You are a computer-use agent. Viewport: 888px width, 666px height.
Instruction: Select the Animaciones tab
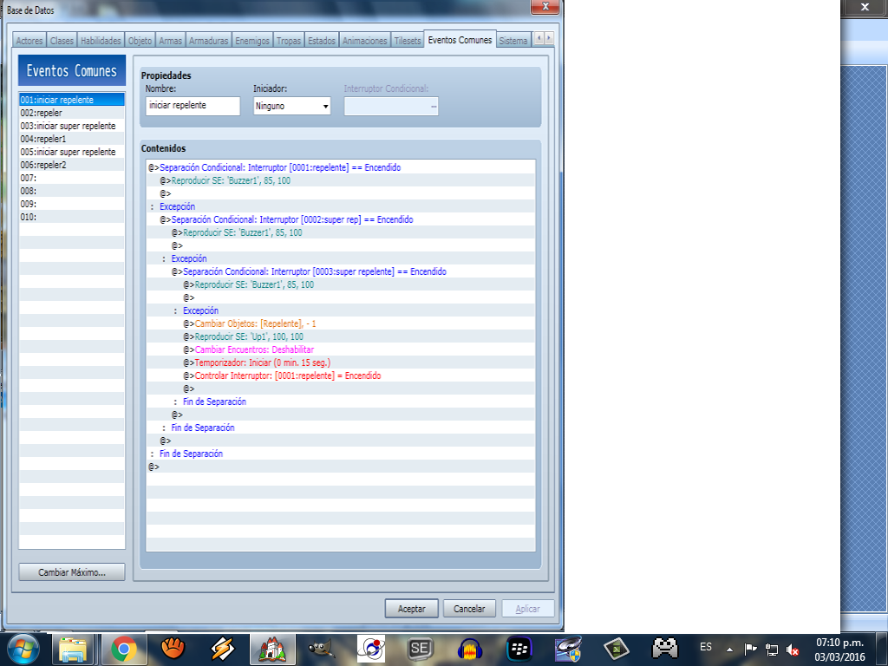[365, 41]
